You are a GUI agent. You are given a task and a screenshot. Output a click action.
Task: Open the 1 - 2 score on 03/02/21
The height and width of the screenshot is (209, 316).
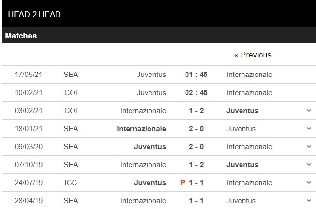(196, 111)
